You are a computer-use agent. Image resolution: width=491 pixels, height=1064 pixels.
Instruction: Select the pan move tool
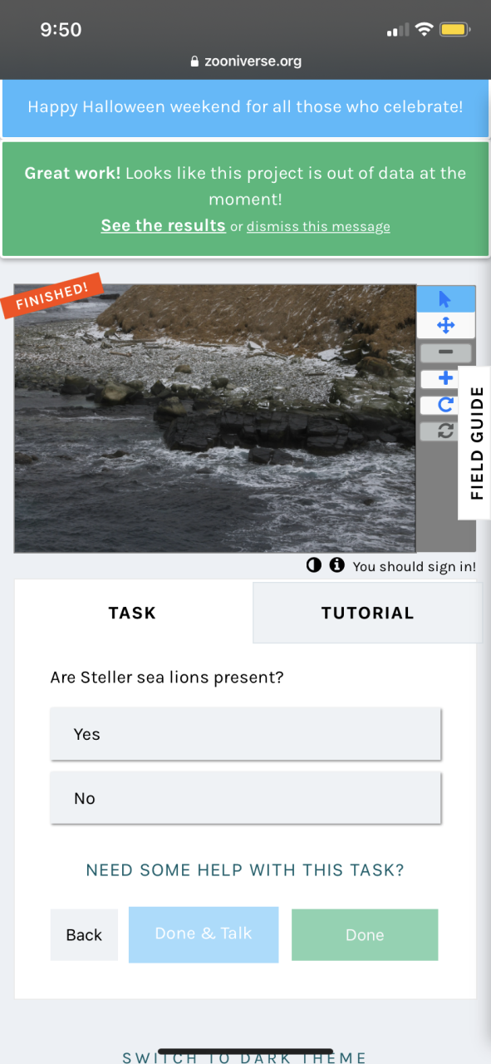(x=445, y=325)
